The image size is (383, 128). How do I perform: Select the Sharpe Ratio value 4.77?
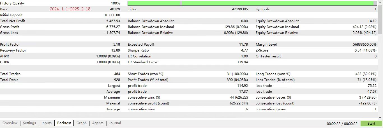[x=244, y=50]
